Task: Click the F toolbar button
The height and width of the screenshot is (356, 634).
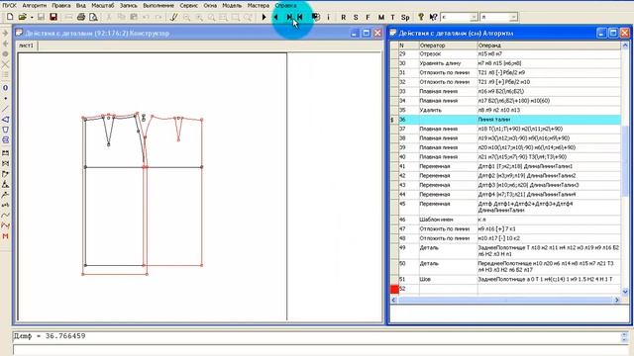Action: click(x=368, y=18)
